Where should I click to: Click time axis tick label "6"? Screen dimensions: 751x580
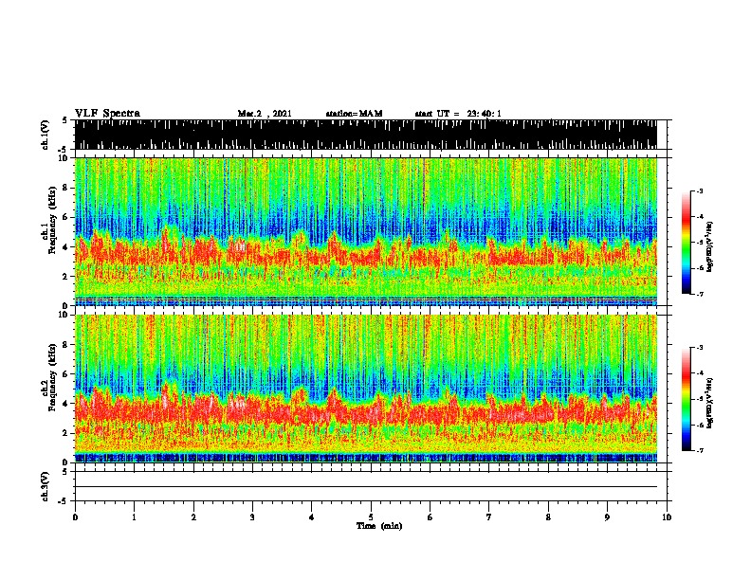pyautogui.click(x=430, y=517)
